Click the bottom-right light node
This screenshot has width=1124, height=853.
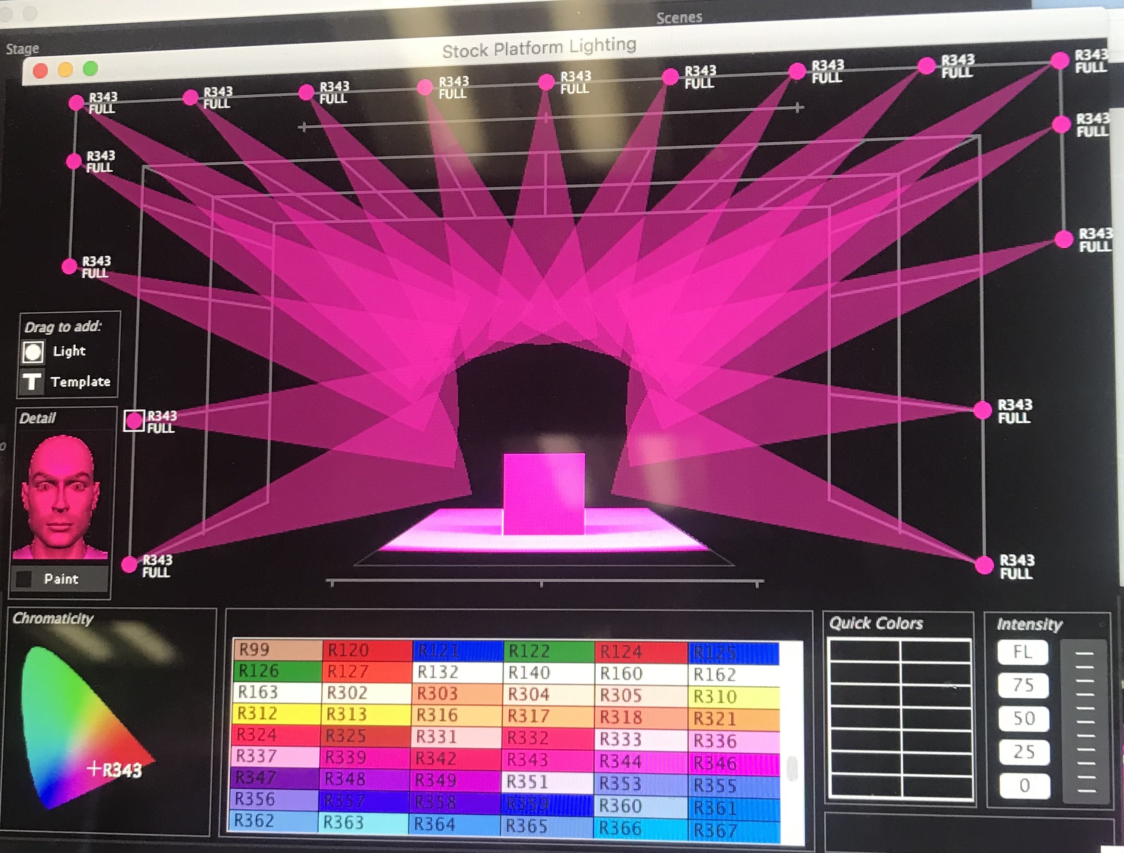click(x=984, y=565)
